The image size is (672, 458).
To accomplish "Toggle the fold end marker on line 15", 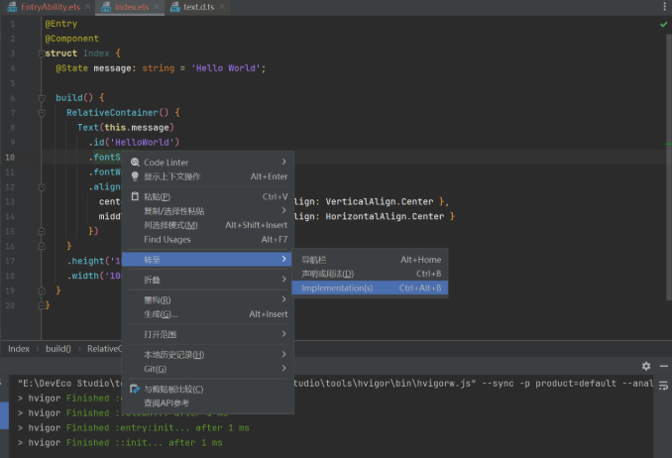I will pyautogui.click(x=42, y=231).
